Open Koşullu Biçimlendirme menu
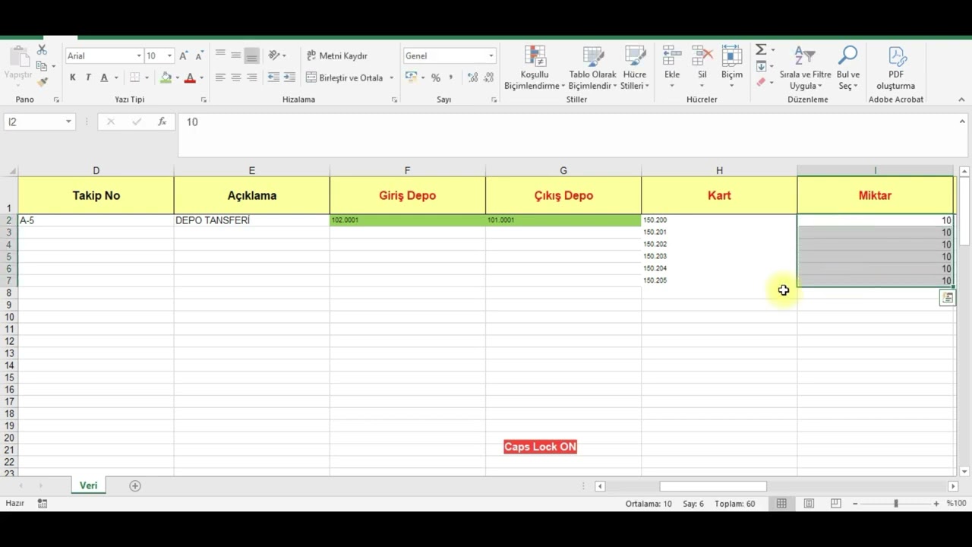 tap(535, 67)
